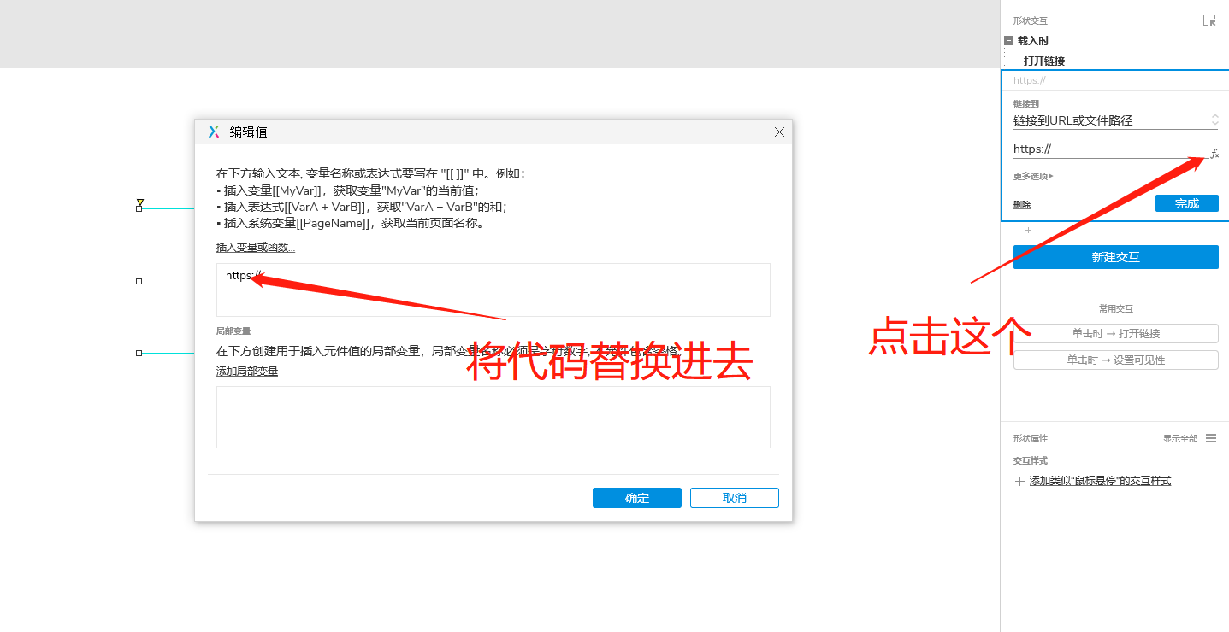Click the shape's left-middle resize handle
Viewport: 1229px width, 632px height.
[139, 281]
